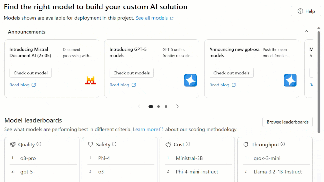Select the first carousel page indicator
The width and height of the screenshot is (324, 182).
[151, 107]
